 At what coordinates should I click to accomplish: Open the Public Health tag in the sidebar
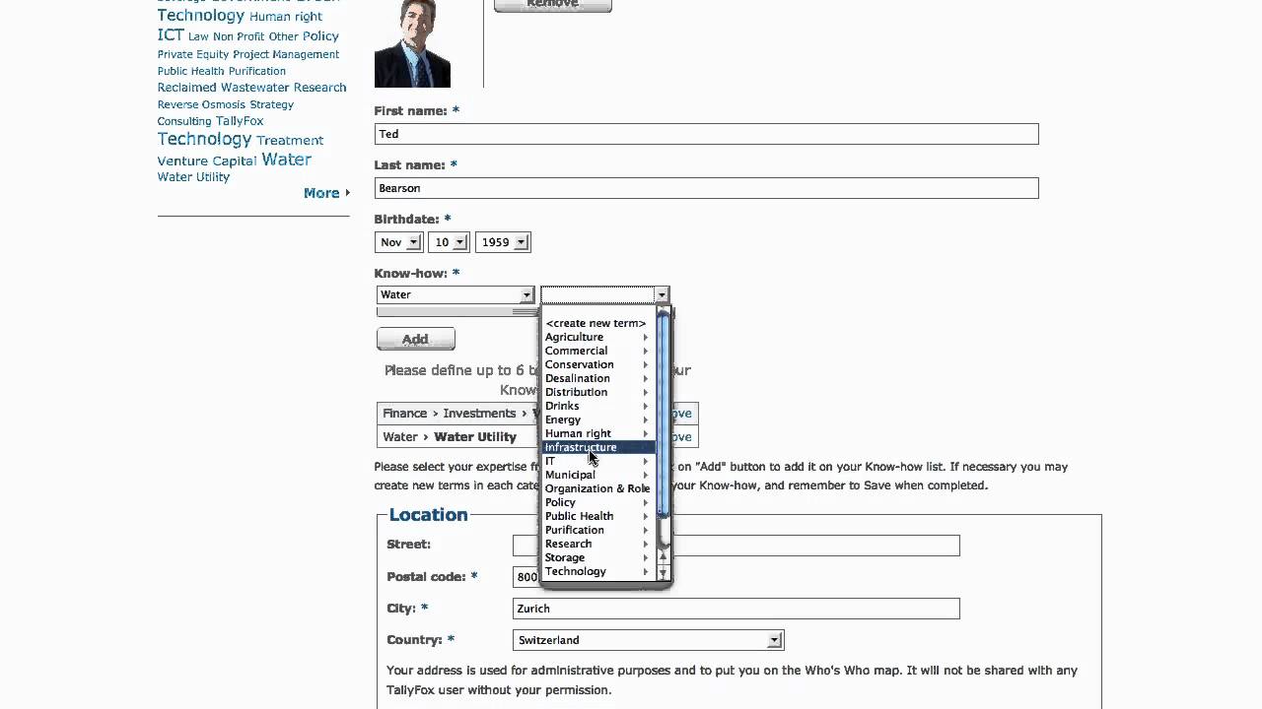pyautogui.click(x=191, y=71)
